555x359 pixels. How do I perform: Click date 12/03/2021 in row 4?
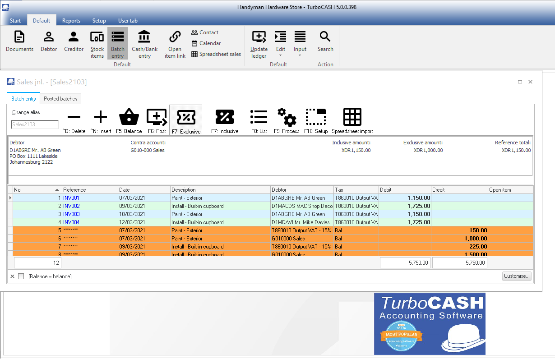point(144,222)
